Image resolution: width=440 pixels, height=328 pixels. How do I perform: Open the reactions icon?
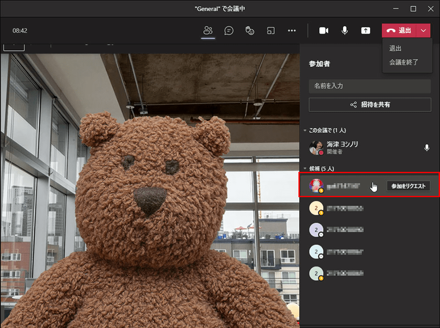click(250, 30)
